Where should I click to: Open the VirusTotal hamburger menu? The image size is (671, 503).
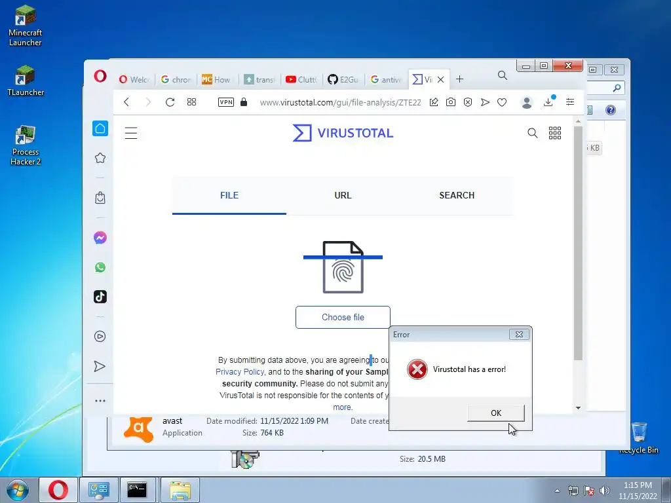(131, 133)
